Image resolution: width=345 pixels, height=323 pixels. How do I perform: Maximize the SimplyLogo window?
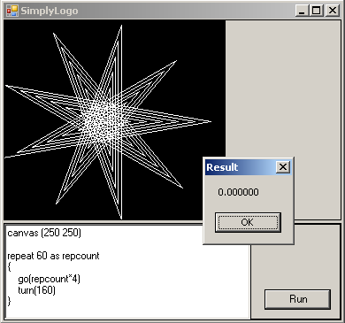(317, 11)
